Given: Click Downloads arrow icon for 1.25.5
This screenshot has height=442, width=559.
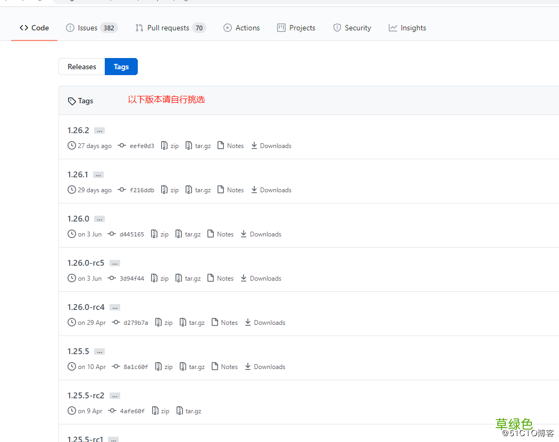Looking at the screenshot, I should click(248, 367).
